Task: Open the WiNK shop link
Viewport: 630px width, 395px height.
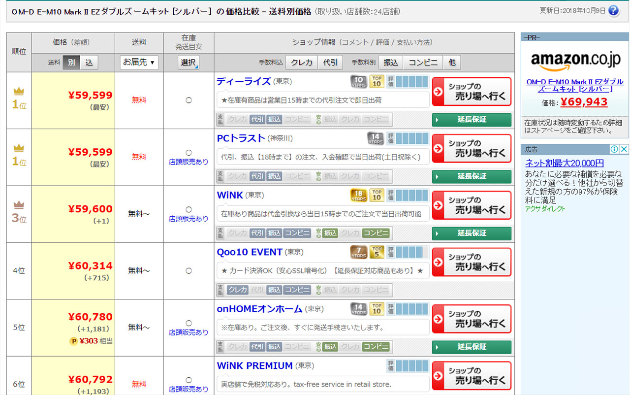Action: click(230, 195)
